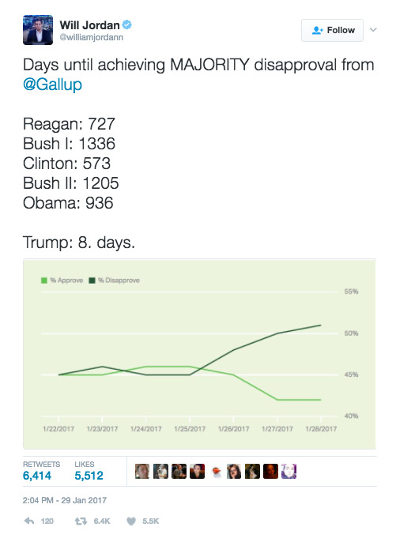Follow Will Jordan
Image resolution: width=396 pixels, height=542 pixels.
pos(332,30)
